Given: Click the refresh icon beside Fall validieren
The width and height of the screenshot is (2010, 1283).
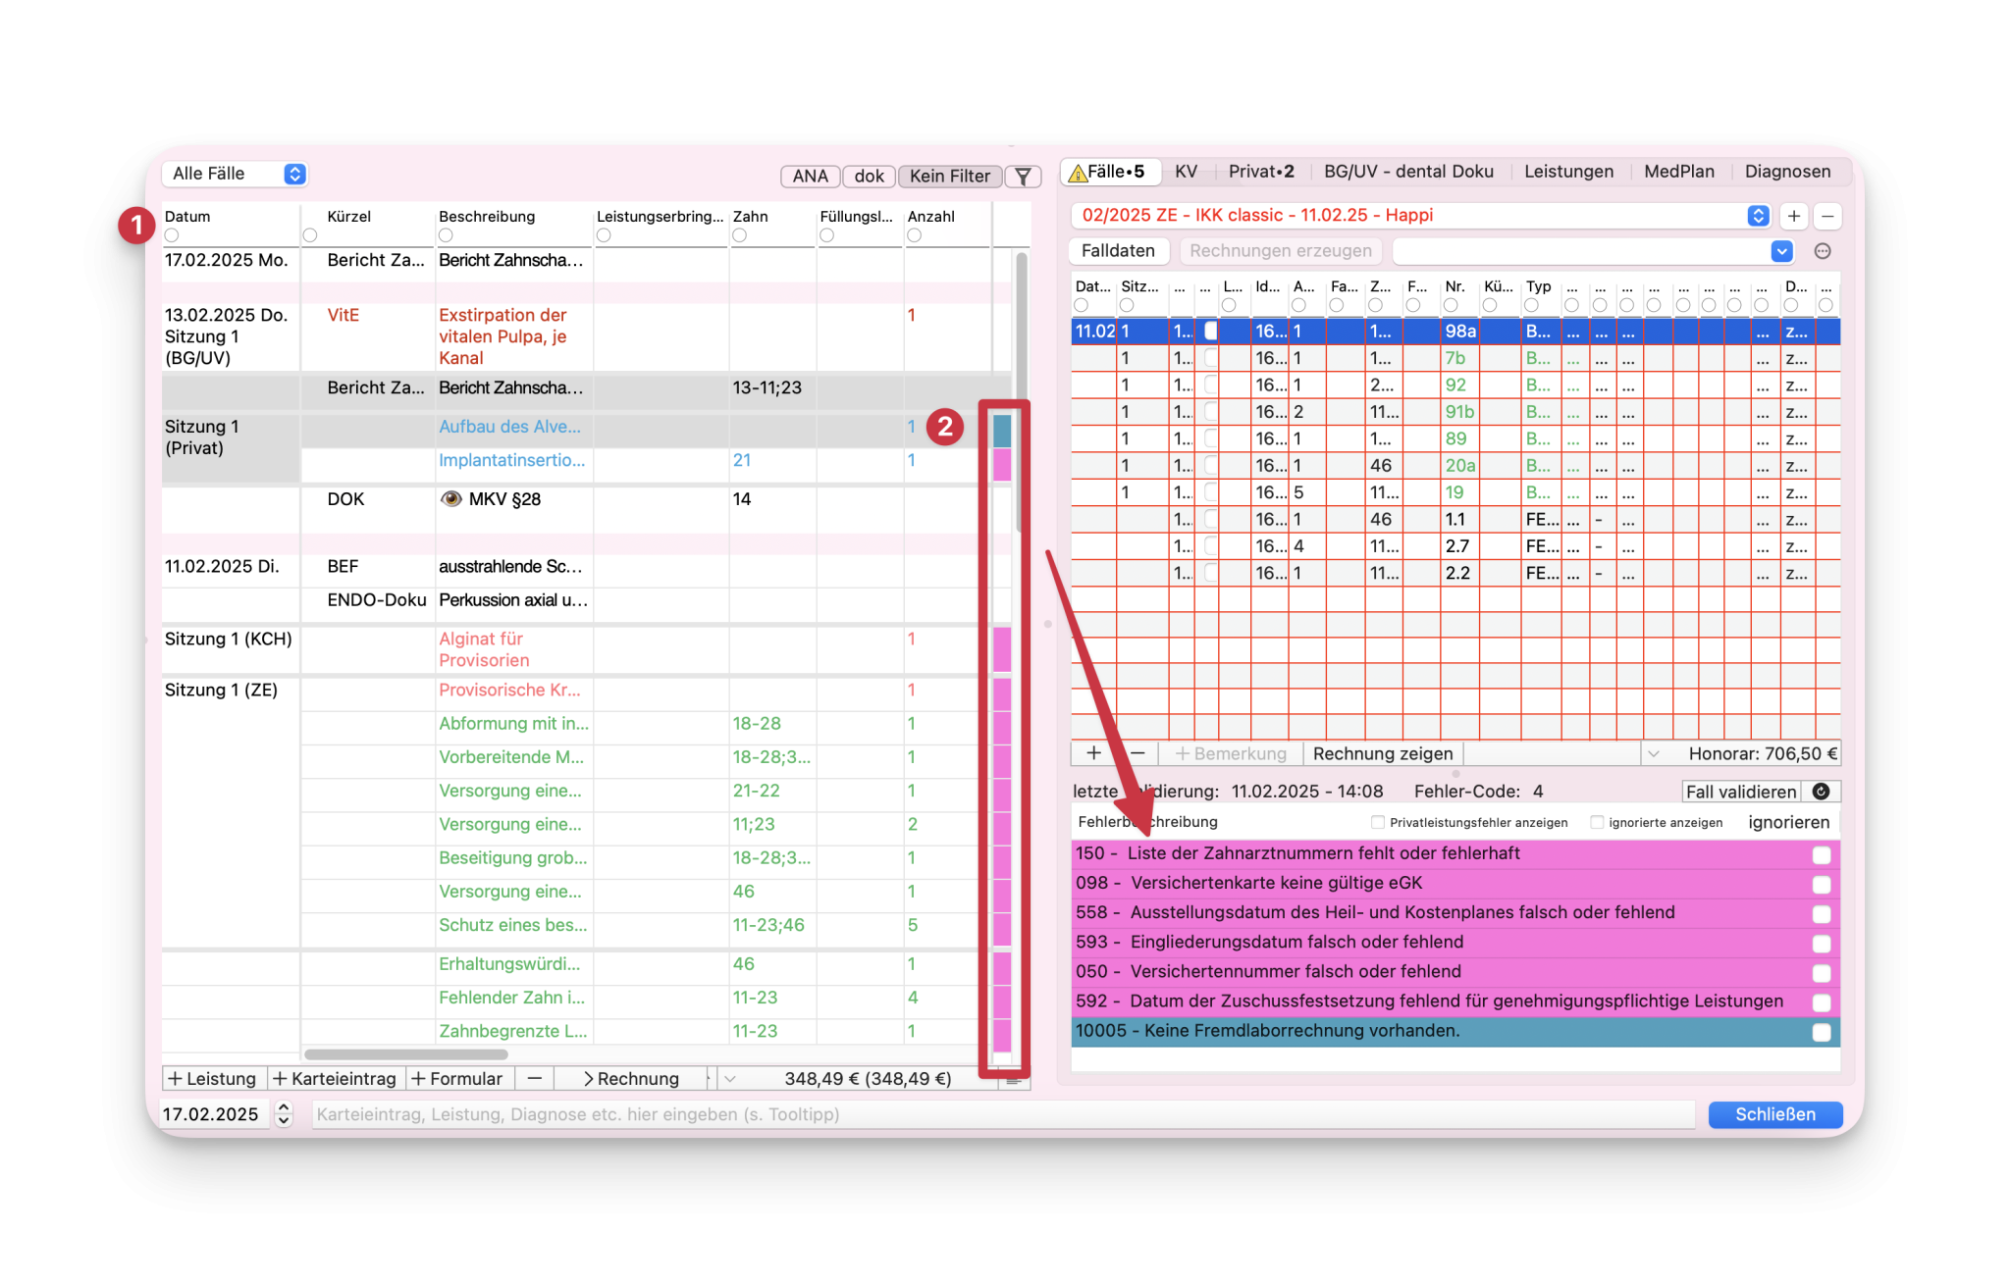Looking at the screenshot, I should pyautogui.click(x=1822, y=792).
